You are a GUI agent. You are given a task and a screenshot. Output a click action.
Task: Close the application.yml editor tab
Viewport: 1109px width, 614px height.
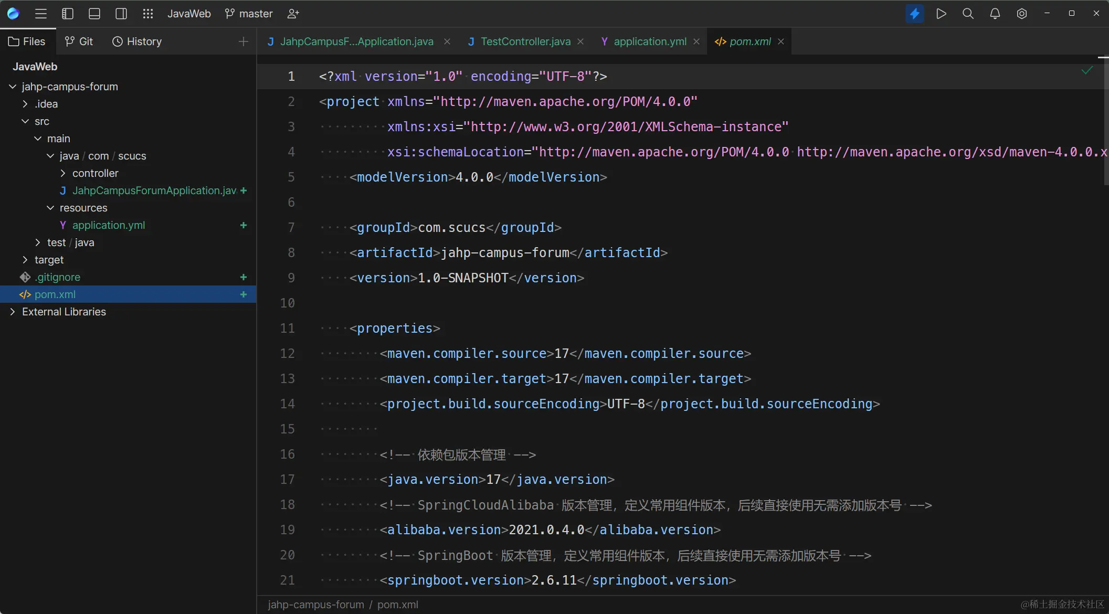[696, 41]
